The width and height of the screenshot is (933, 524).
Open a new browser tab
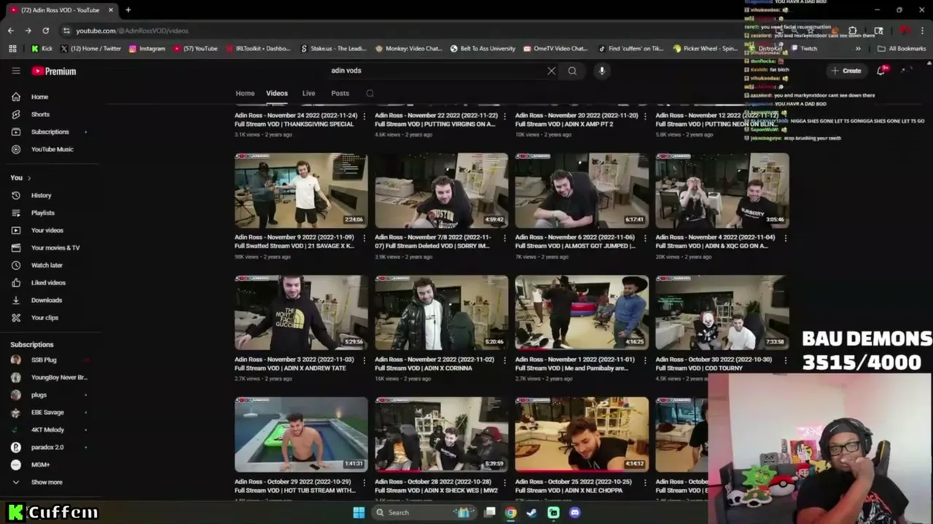pyautogui.click(x=128, y=10)
